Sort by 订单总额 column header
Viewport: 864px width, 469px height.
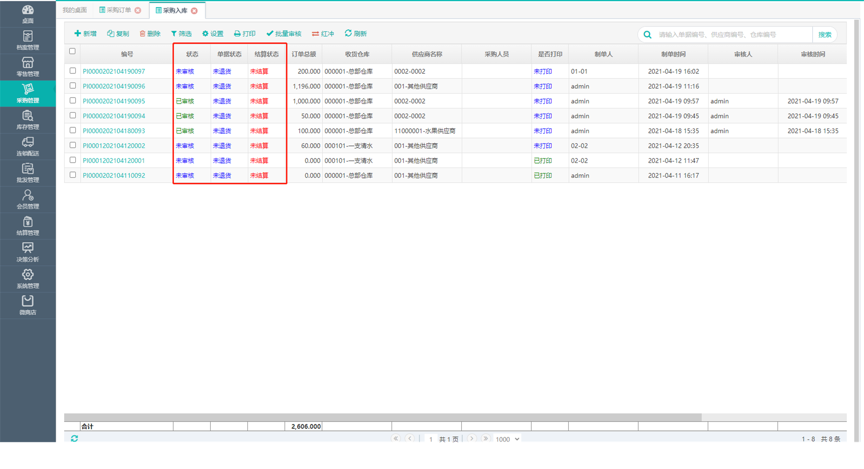click(x=304, y=54)
